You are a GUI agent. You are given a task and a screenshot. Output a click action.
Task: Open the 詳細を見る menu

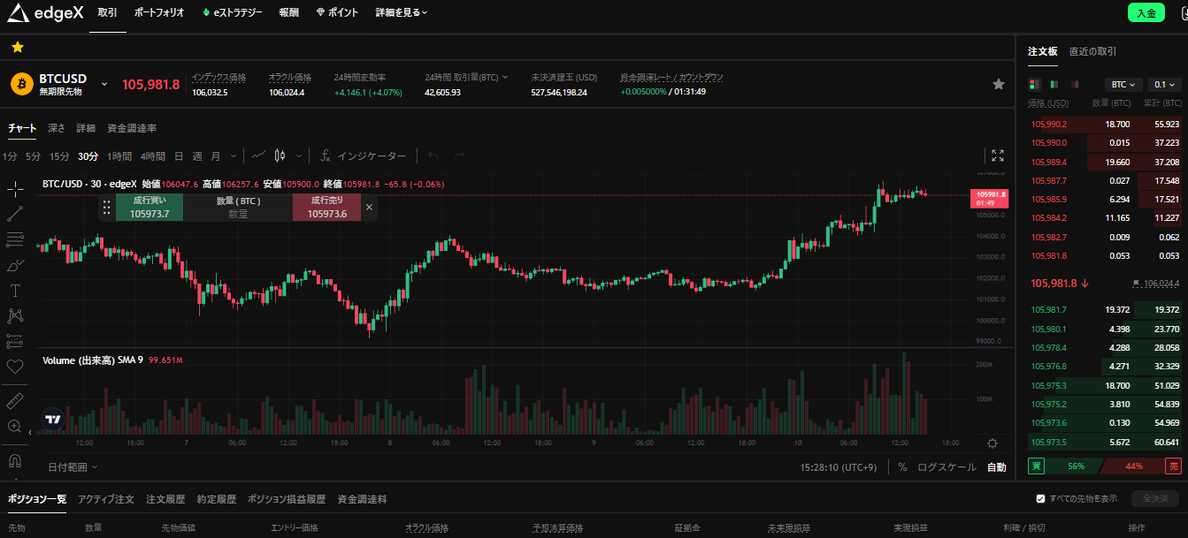[401, 13]
